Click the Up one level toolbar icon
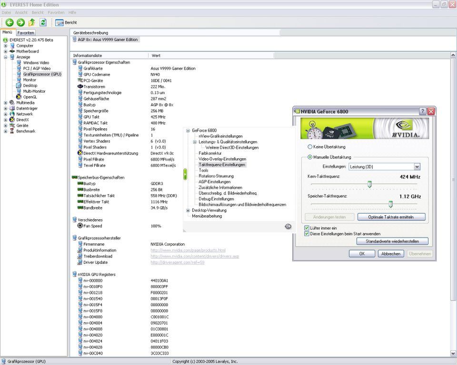Screen dimensions: 457x365 click(32, 22)
